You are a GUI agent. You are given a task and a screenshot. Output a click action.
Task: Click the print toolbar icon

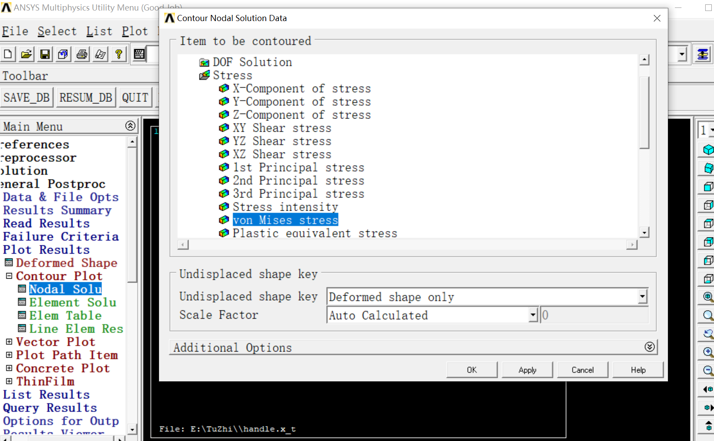pos(81,54)
